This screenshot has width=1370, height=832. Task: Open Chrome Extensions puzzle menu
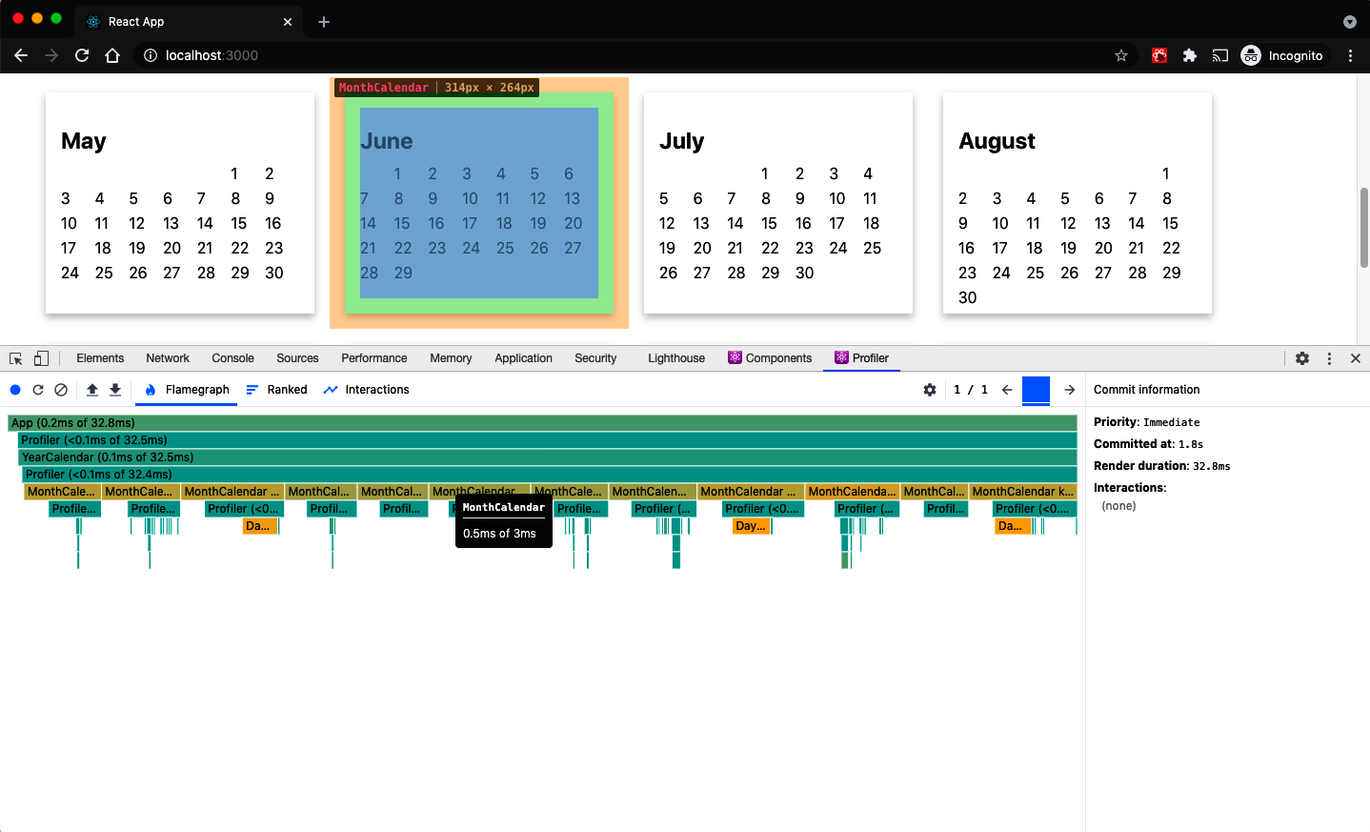(x=1190, y=55)
